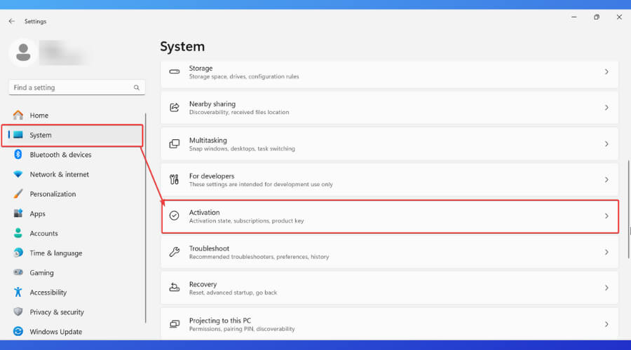Click the Activation checkmark icon
Image resolution: width=631 pixels, height=350 pixels.
pos(175,216)
